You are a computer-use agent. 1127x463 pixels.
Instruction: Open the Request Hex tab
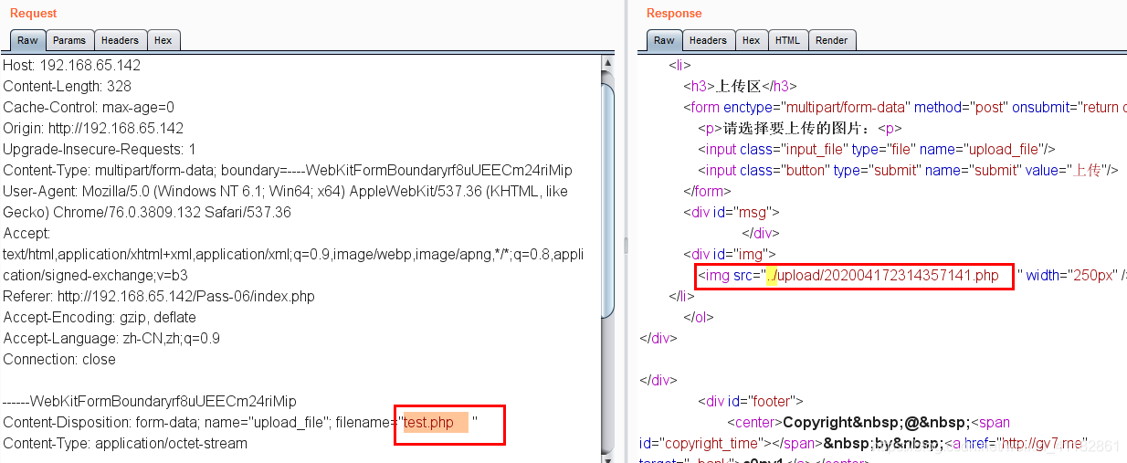pyautogui.click(x=163, y=40)
